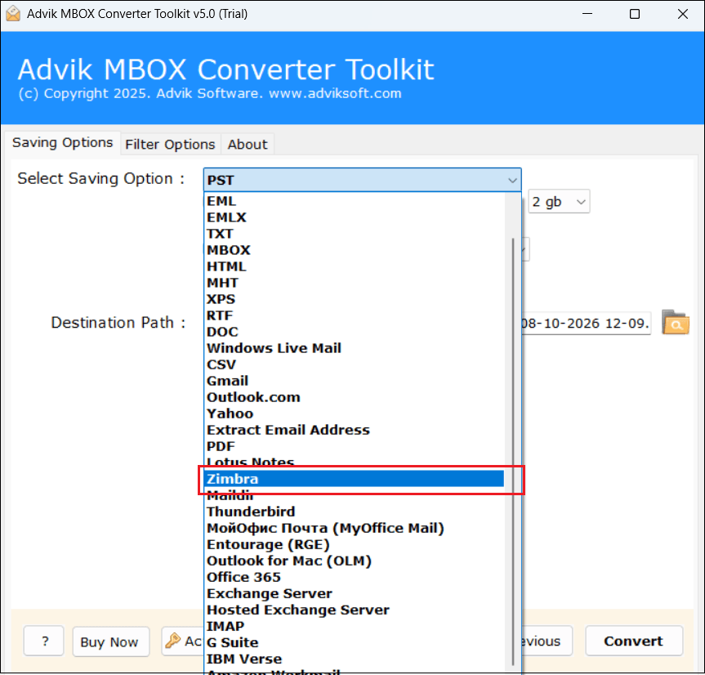Click the Convert button
The width and height of the screenshot is (705, 675).
click(x=633, y=641)
